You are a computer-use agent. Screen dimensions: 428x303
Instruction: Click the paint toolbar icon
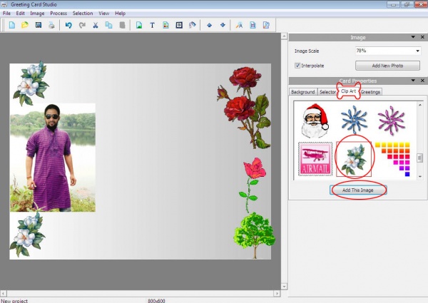point(193,25)
